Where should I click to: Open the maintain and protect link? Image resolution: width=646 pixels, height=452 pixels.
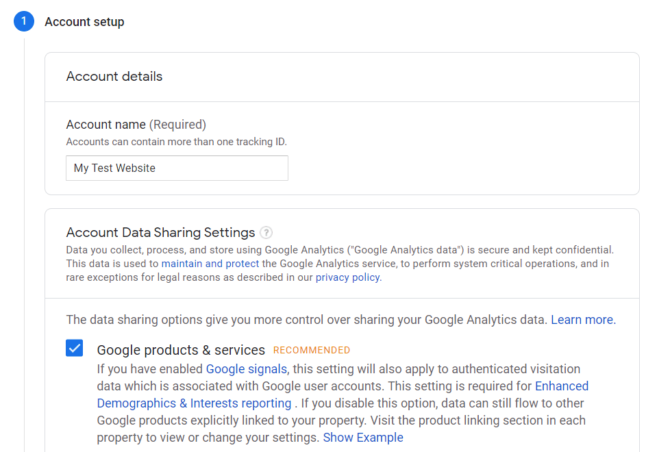pos(210,263)
